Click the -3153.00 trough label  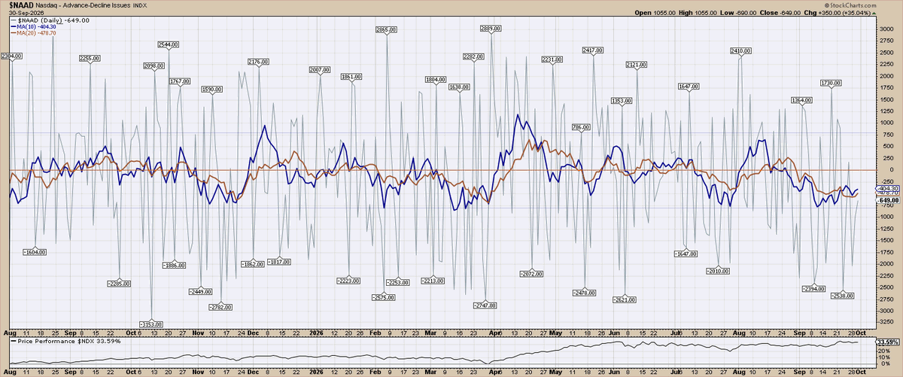152,324
